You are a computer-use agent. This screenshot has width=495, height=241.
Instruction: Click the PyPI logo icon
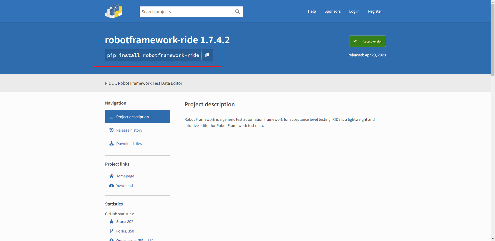pos(113,11)
